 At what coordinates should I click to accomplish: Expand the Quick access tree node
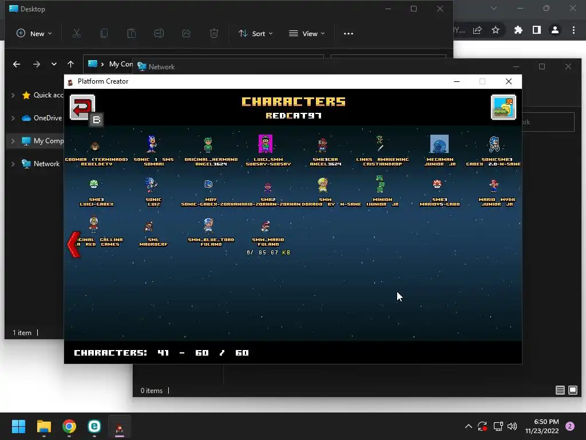pyautogui.click(x=13, y=95)
